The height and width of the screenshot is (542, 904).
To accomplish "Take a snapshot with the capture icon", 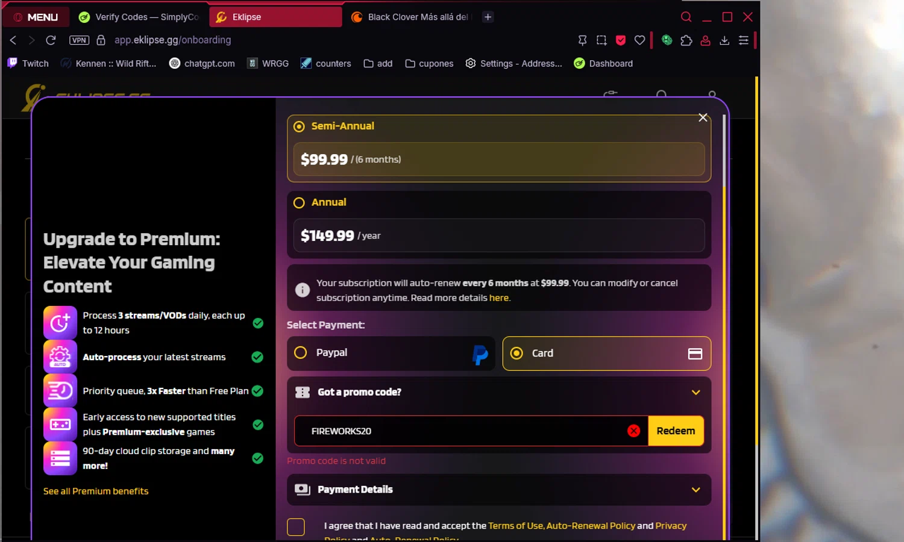I will tap(601, 40).
